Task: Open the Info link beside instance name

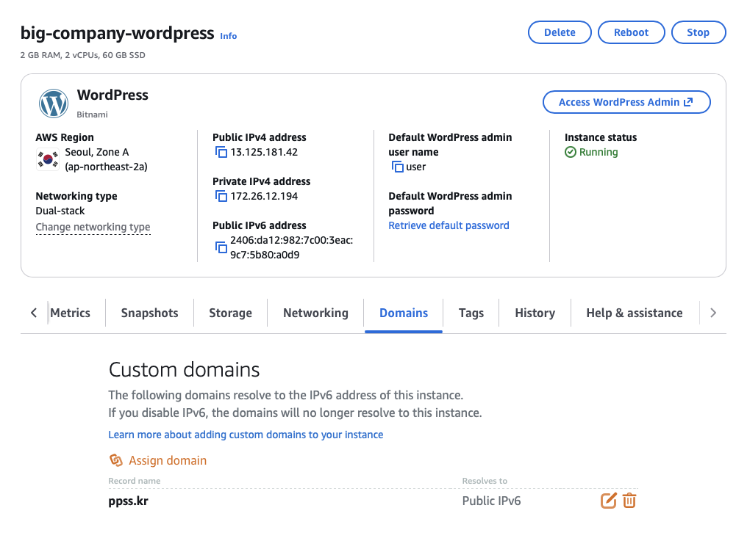Action: tap(229, 36)
